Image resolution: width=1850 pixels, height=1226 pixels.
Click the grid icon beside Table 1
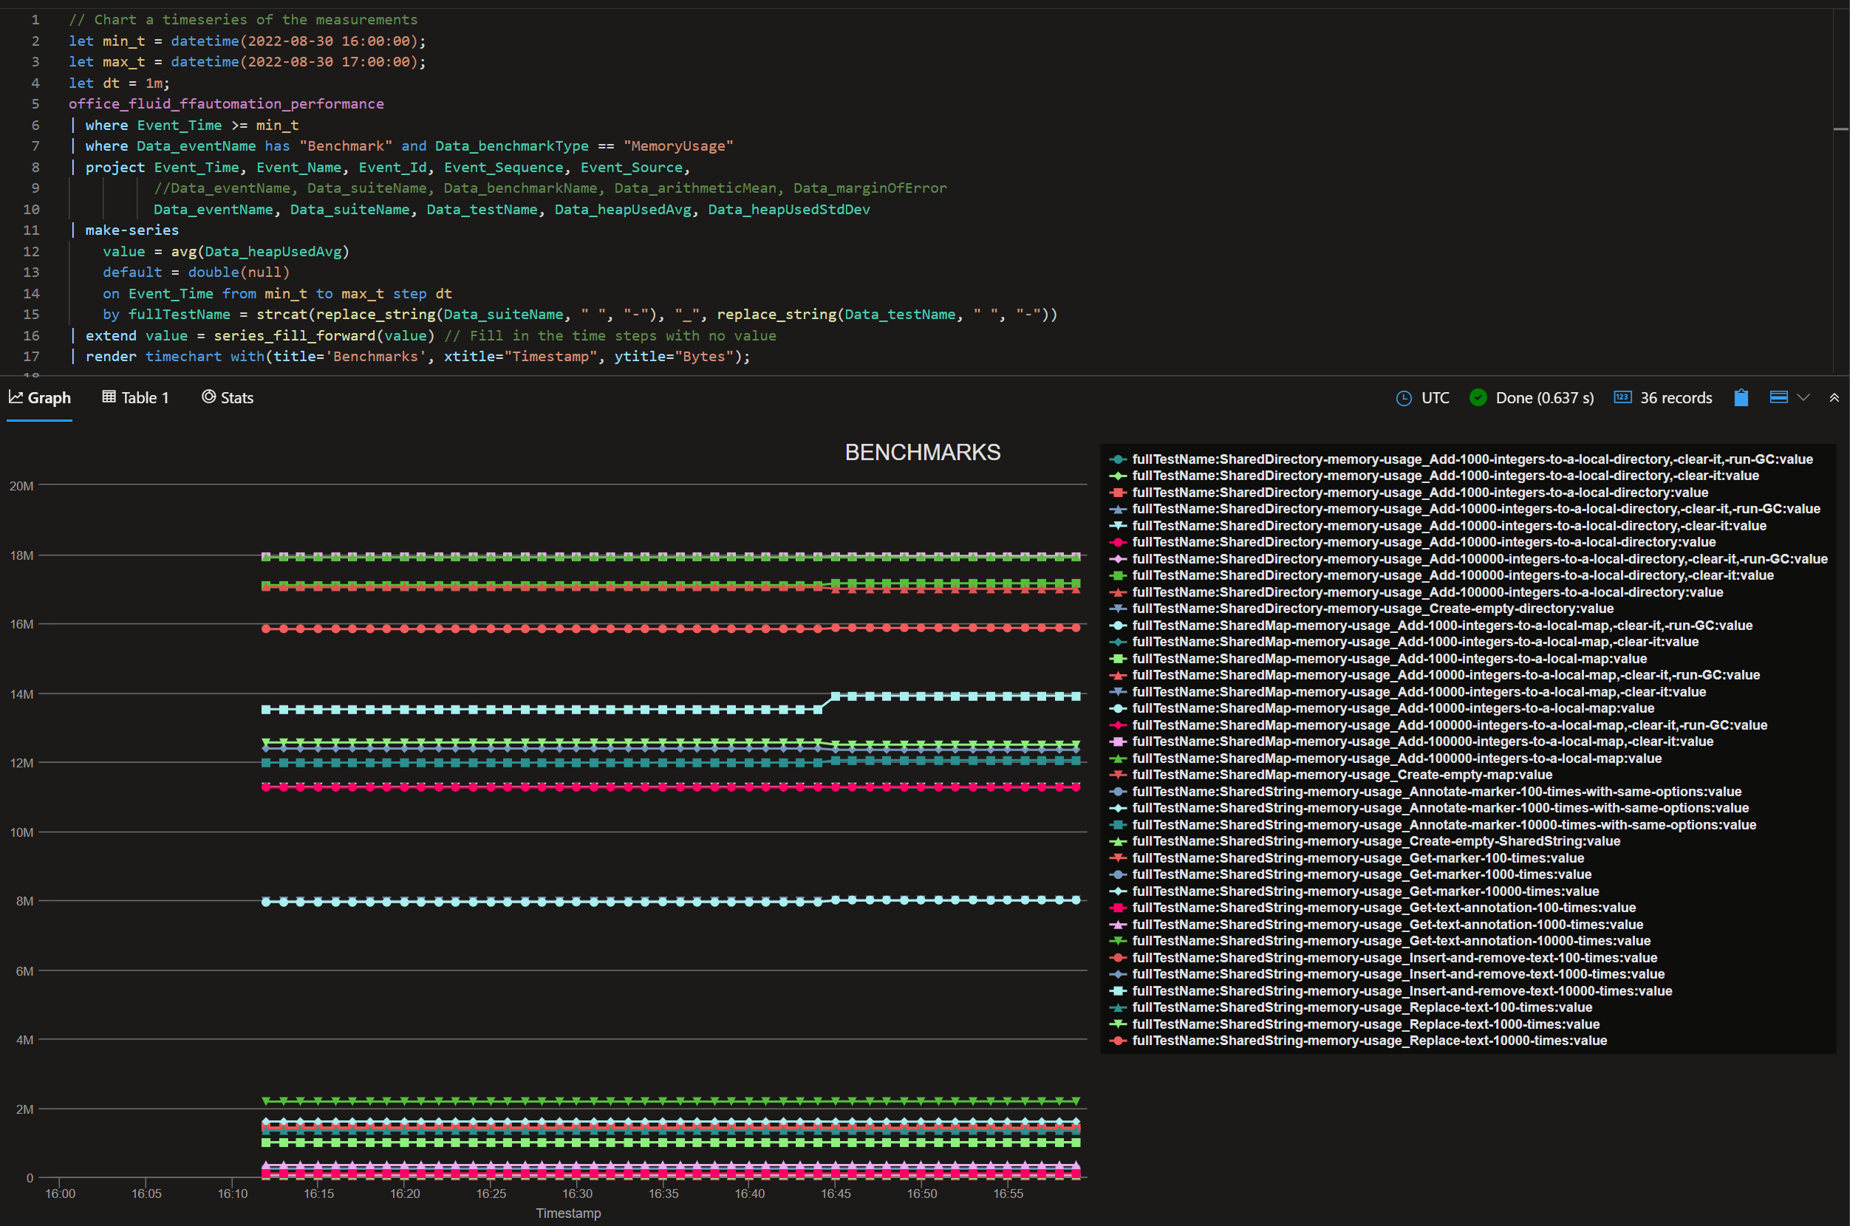pos(109,397)
